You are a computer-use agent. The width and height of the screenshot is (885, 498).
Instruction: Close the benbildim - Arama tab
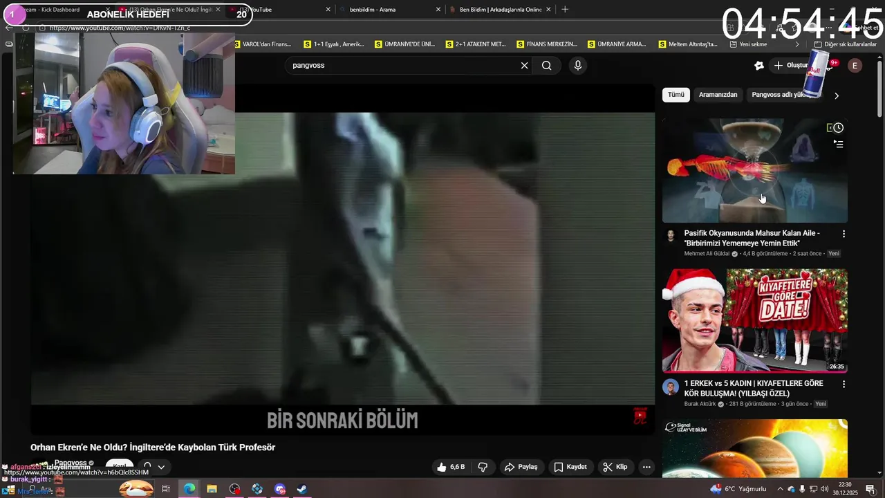point(438,10)
